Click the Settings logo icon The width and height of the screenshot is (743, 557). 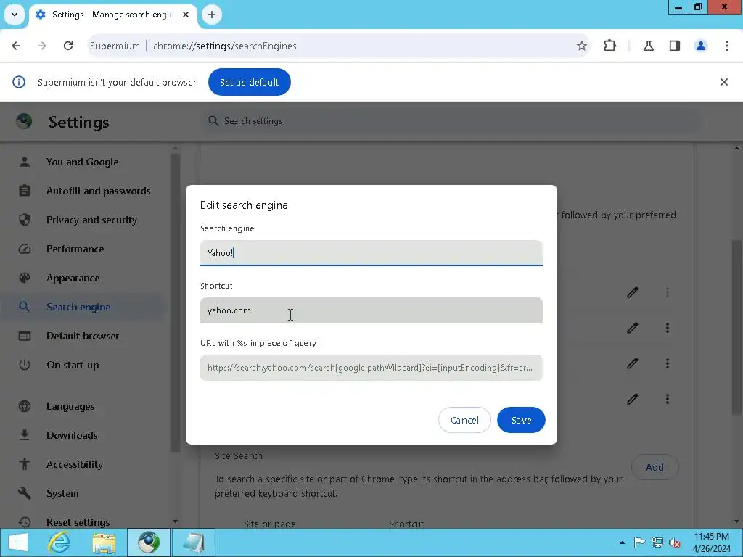(x=24, y=121)
